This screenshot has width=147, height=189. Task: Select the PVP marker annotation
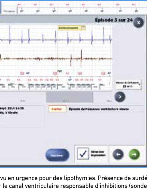[x=60, y=72]
